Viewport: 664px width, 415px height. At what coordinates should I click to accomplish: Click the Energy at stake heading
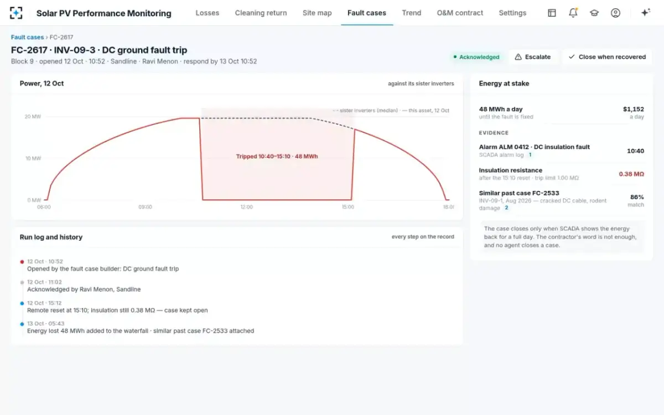(x=504, y=84)
